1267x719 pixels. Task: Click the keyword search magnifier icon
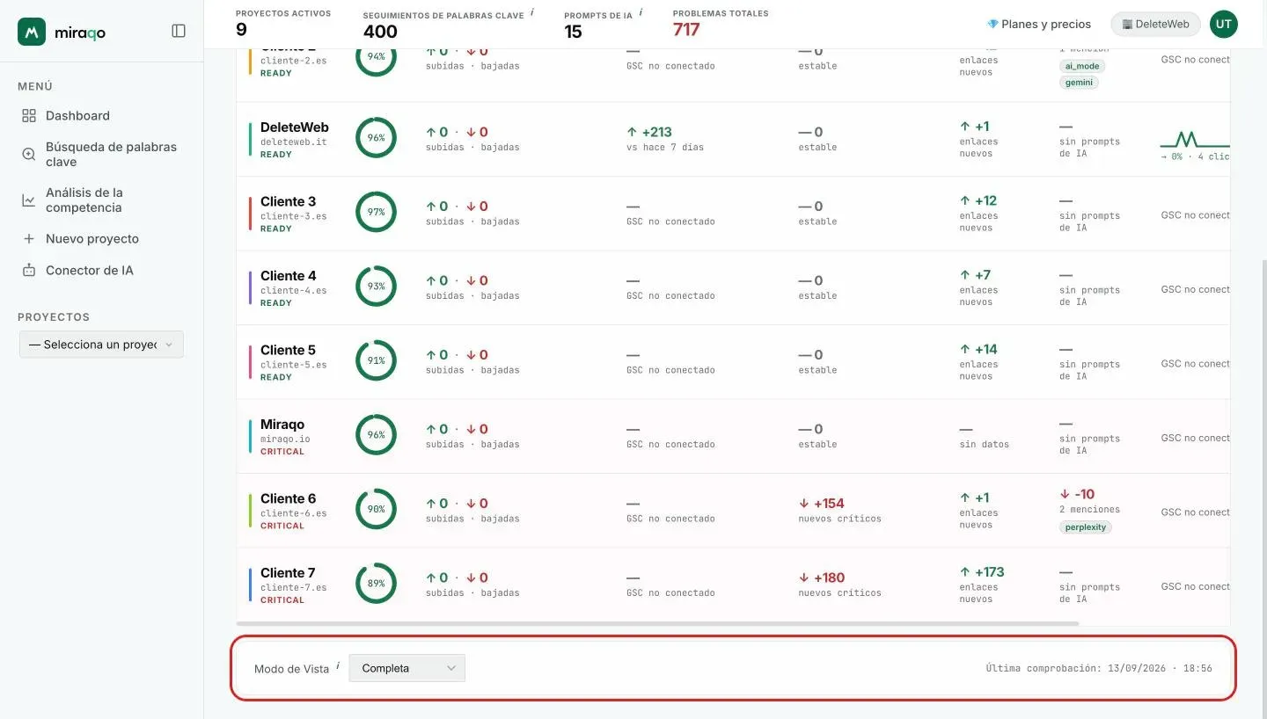[x=29, y=154]
